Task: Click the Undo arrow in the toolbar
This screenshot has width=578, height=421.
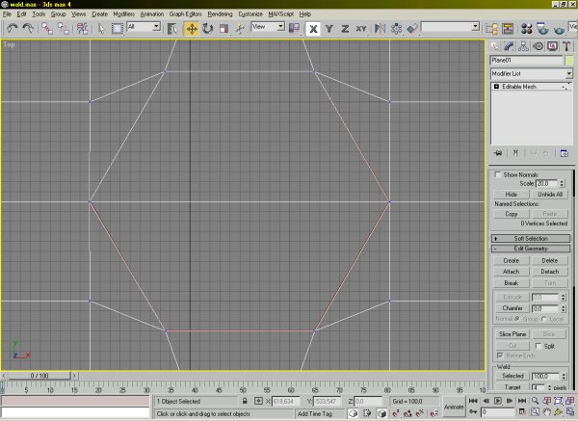Action: (x=12, y=29)
